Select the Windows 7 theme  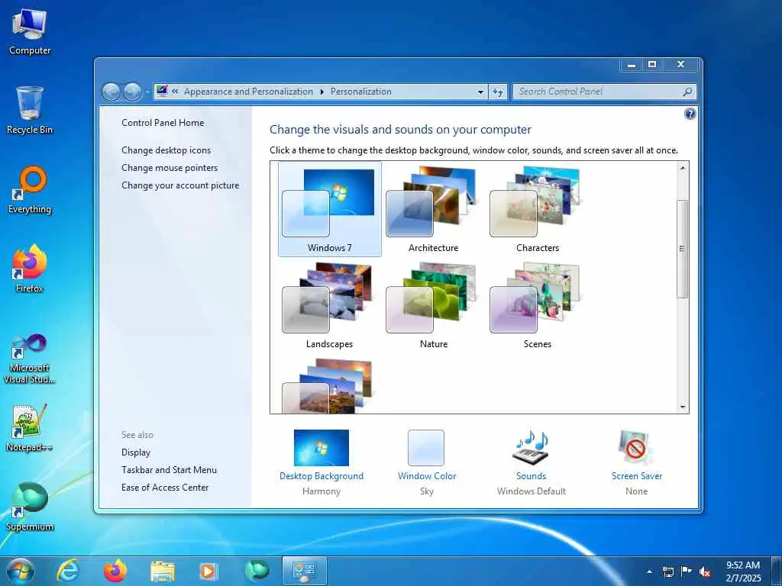click(330, 209)
